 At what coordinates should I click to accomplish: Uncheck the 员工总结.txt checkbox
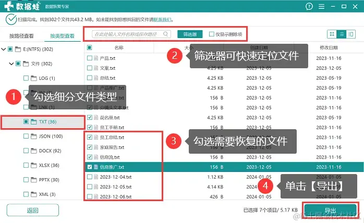pos(89,138)
